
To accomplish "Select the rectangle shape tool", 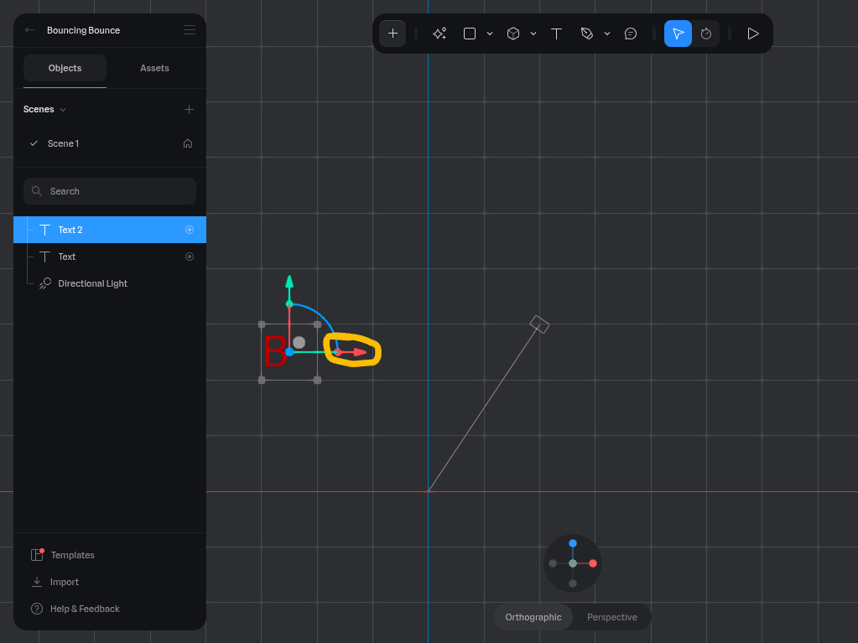I will pos(470,34).
